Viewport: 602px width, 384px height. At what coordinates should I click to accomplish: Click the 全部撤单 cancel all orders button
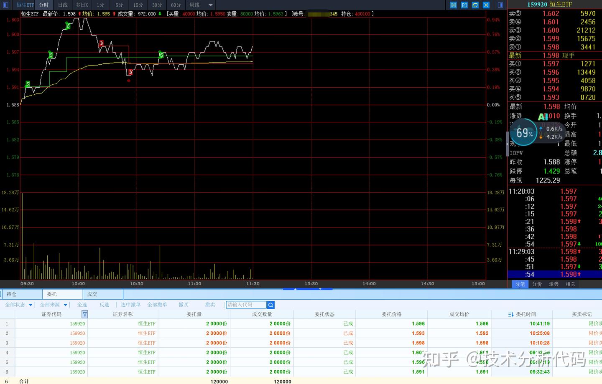pos(157,305)
